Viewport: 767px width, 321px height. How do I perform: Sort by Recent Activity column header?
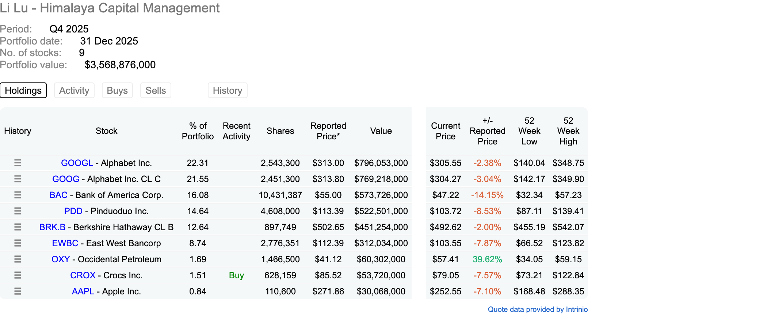tap(237, 131)
